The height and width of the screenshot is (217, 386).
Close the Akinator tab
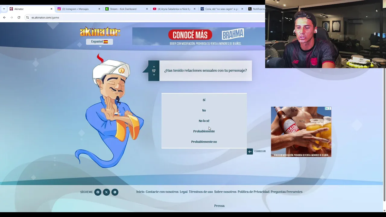pyautogui.click(x=51, y=9)
